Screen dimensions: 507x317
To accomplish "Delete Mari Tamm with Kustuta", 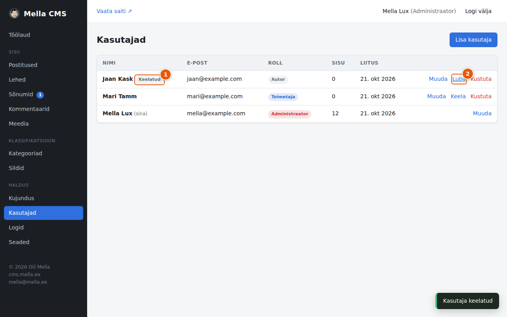I will click(481, 96).
